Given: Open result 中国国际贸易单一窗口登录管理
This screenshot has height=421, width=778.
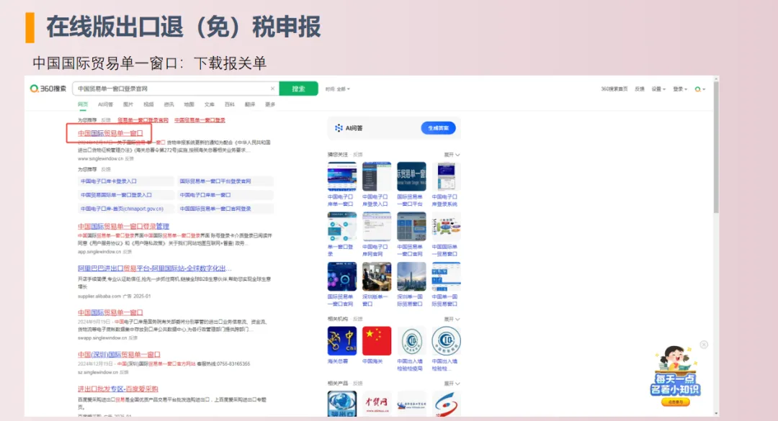Looking at the screenshot, I should (124, 226).
